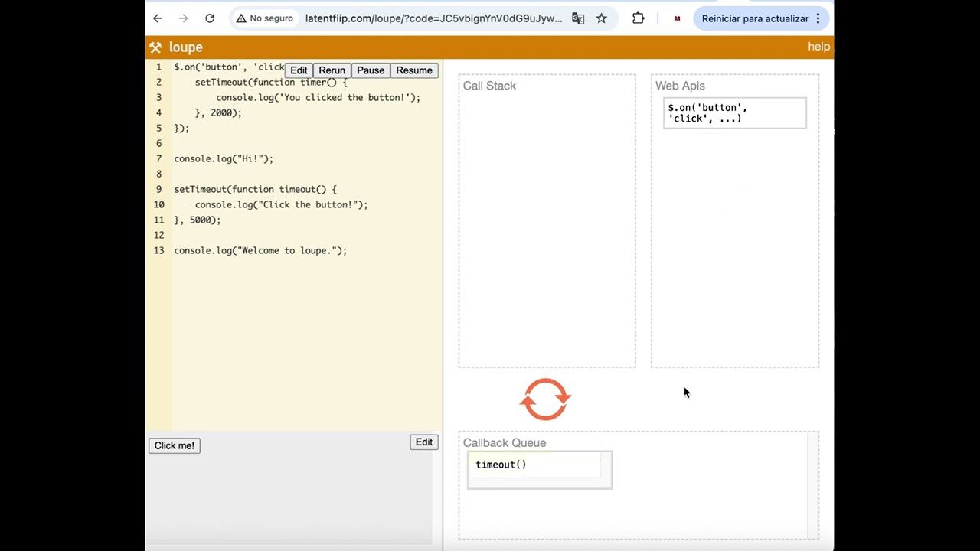The width and height of the screenshot is (980, 551).
Task: Click the loupe hammer logo icon
Action: [x=155, y=47]
